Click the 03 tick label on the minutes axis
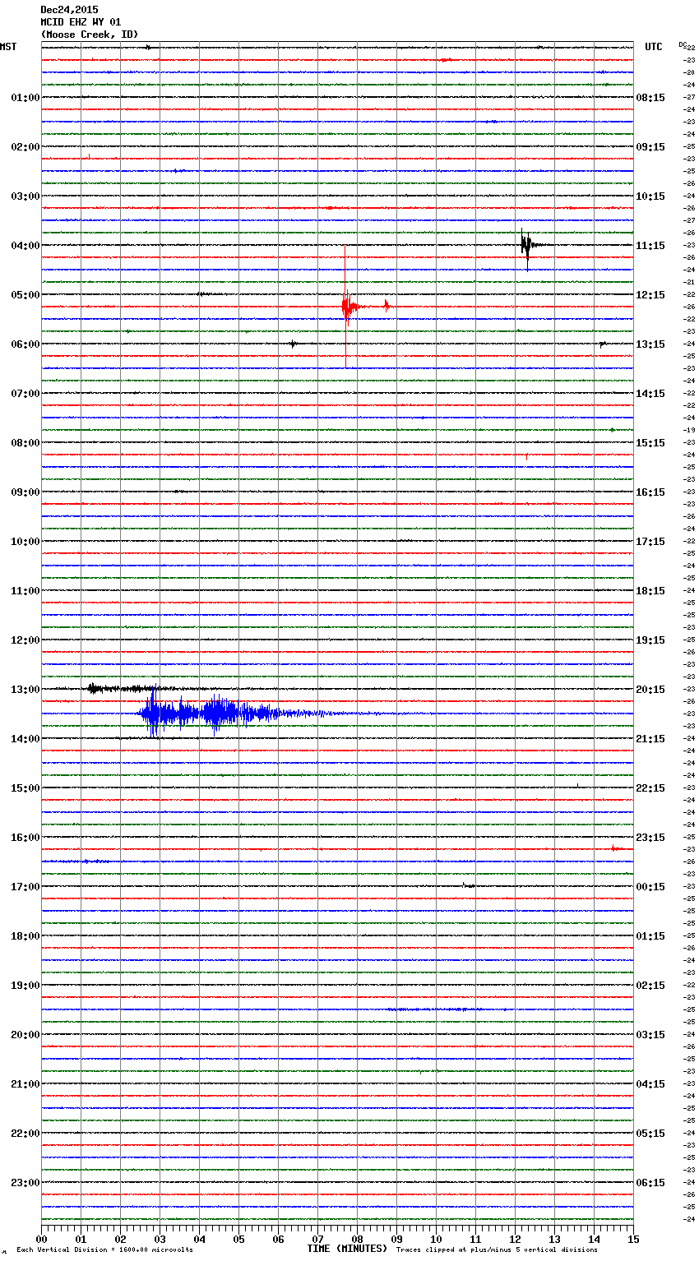 (x=160, y=1239)
